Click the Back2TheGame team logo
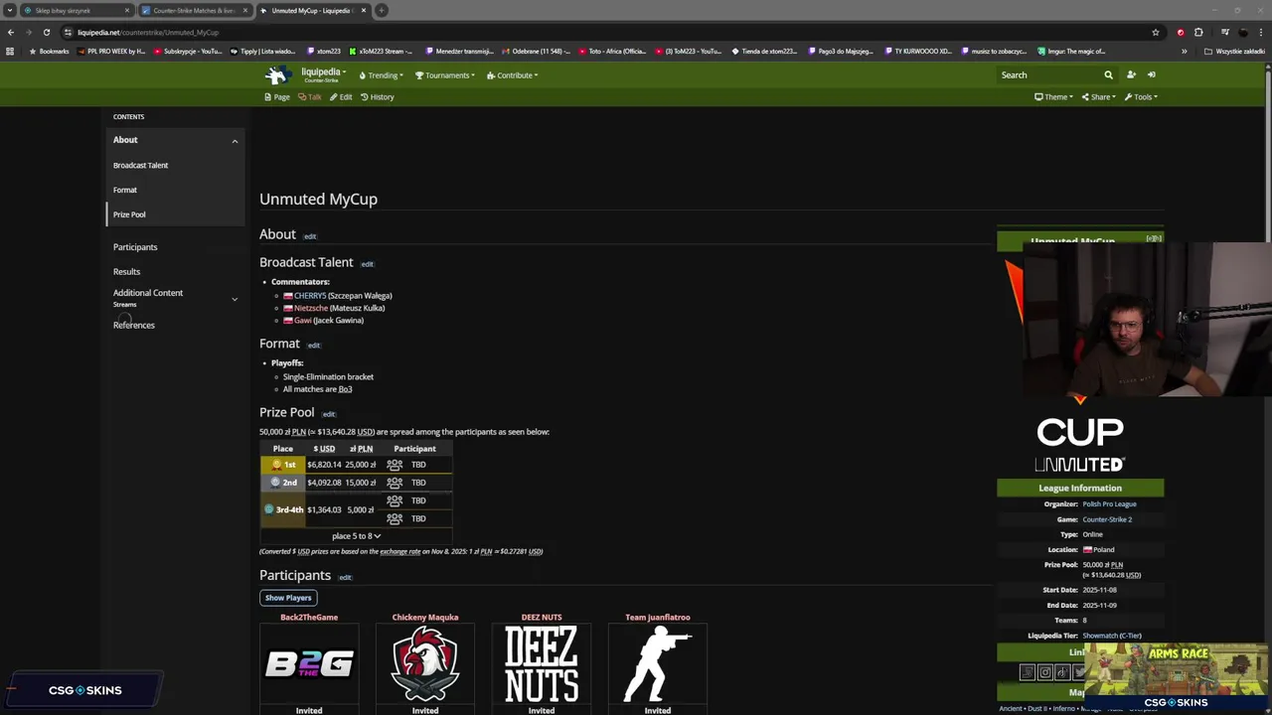Screen dimensions: 1272x715 tap(309, 663)
